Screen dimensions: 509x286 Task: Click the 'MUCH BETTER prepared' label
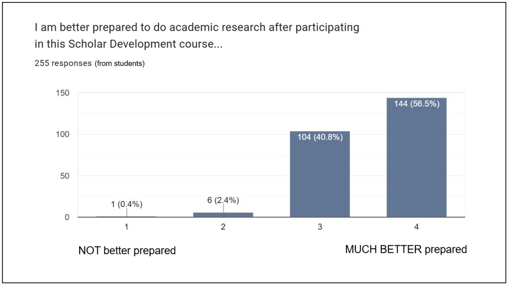406,249
